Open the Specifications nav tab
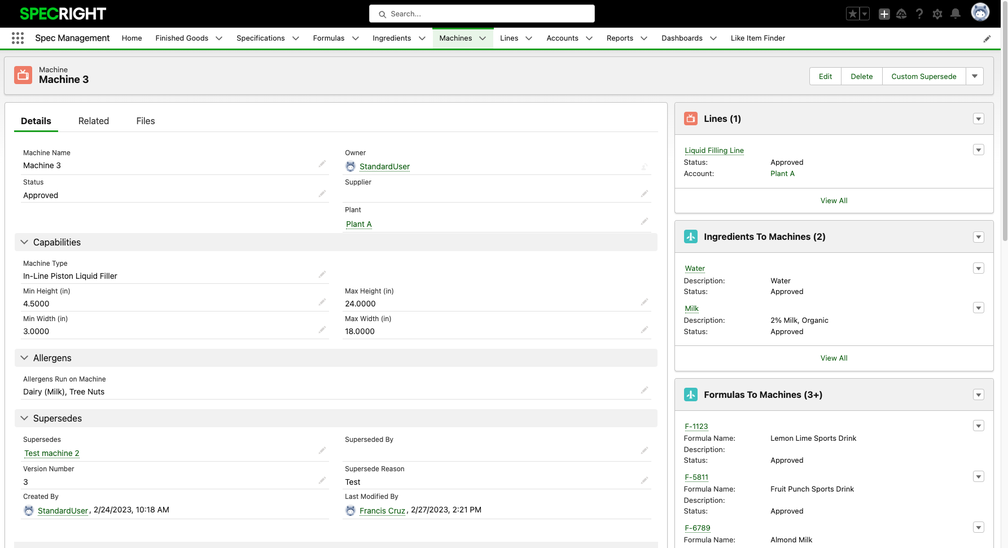The width and height of the screenshot is (1008, 548). 261,38
